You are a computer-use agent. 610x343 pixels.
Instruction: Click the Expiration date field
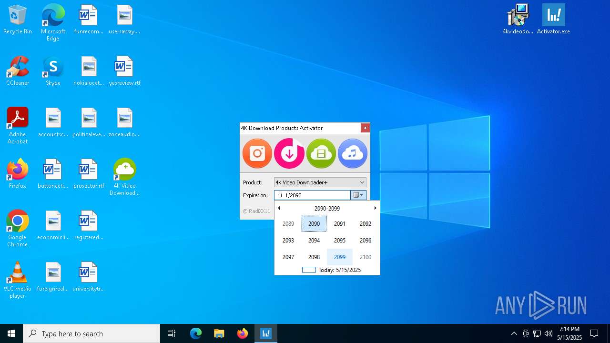(312, 195)
